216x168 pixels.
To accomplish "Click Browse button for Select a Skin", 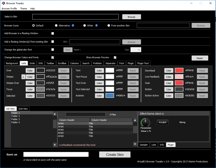I will pyautogui.click(x=132, y=17).
